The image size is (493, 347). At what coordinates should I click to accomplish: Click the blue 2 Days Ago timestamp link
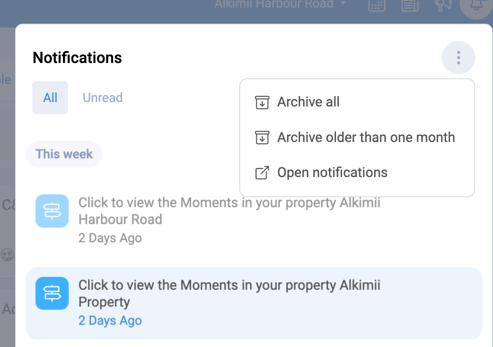(110, 320)
